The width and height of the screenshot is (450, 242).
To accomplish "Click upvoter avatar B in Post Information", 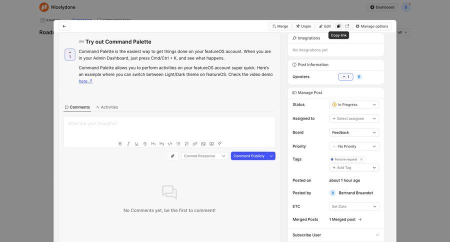I will pos(359,76).
